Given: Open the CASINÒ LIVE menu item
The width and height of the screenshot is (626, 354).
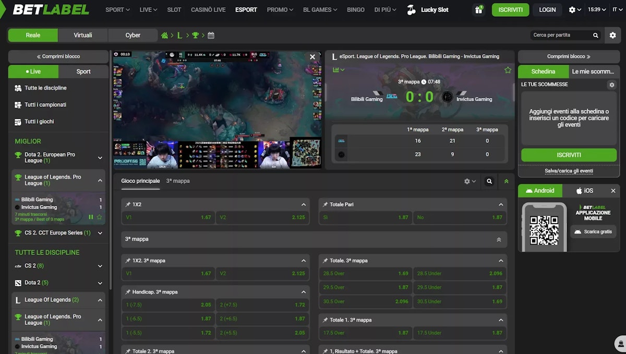Looking at the screenshot, I should (208, 10).
